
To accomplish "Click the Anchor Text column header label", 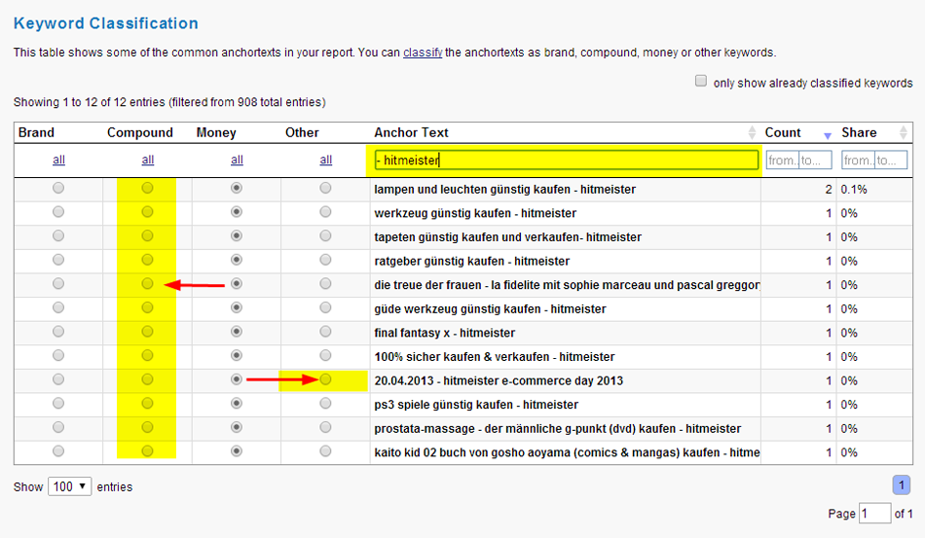I will [x=411, y=132].
